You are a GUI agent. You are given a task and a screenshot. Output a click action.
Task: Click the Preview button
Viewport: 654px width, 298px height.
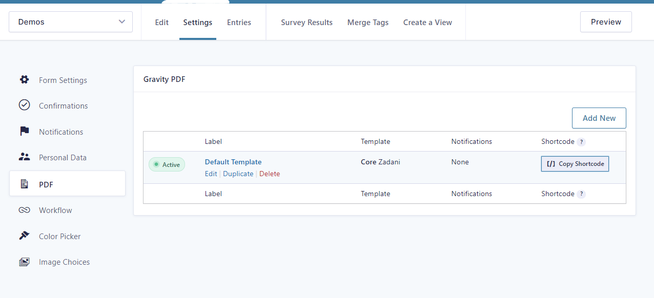606,22
